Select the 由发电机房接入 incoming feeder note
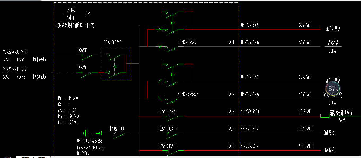This screenshot has height=158, width=361. [39, 77]
